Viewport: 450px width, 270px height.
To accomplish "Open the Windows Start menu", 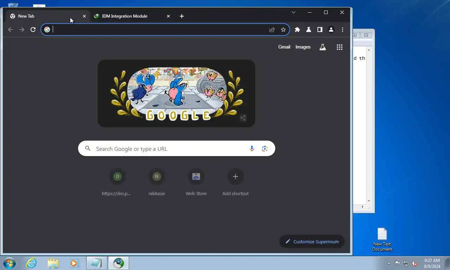I will click(x=9, y=263).
